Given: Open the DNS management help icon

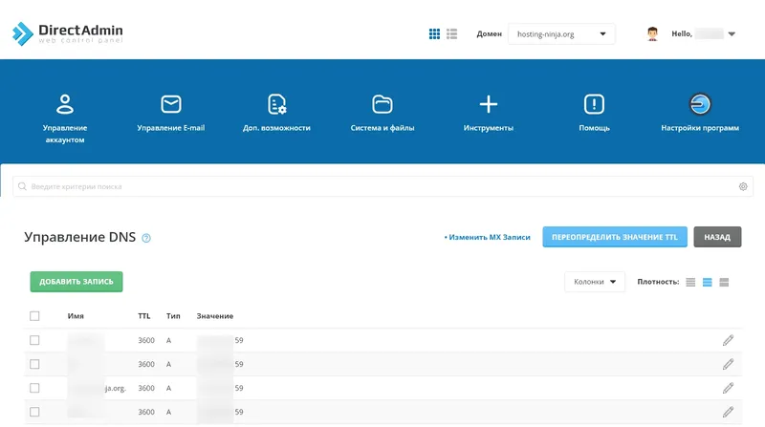Looking at the screenshot, I should [146, 238].
